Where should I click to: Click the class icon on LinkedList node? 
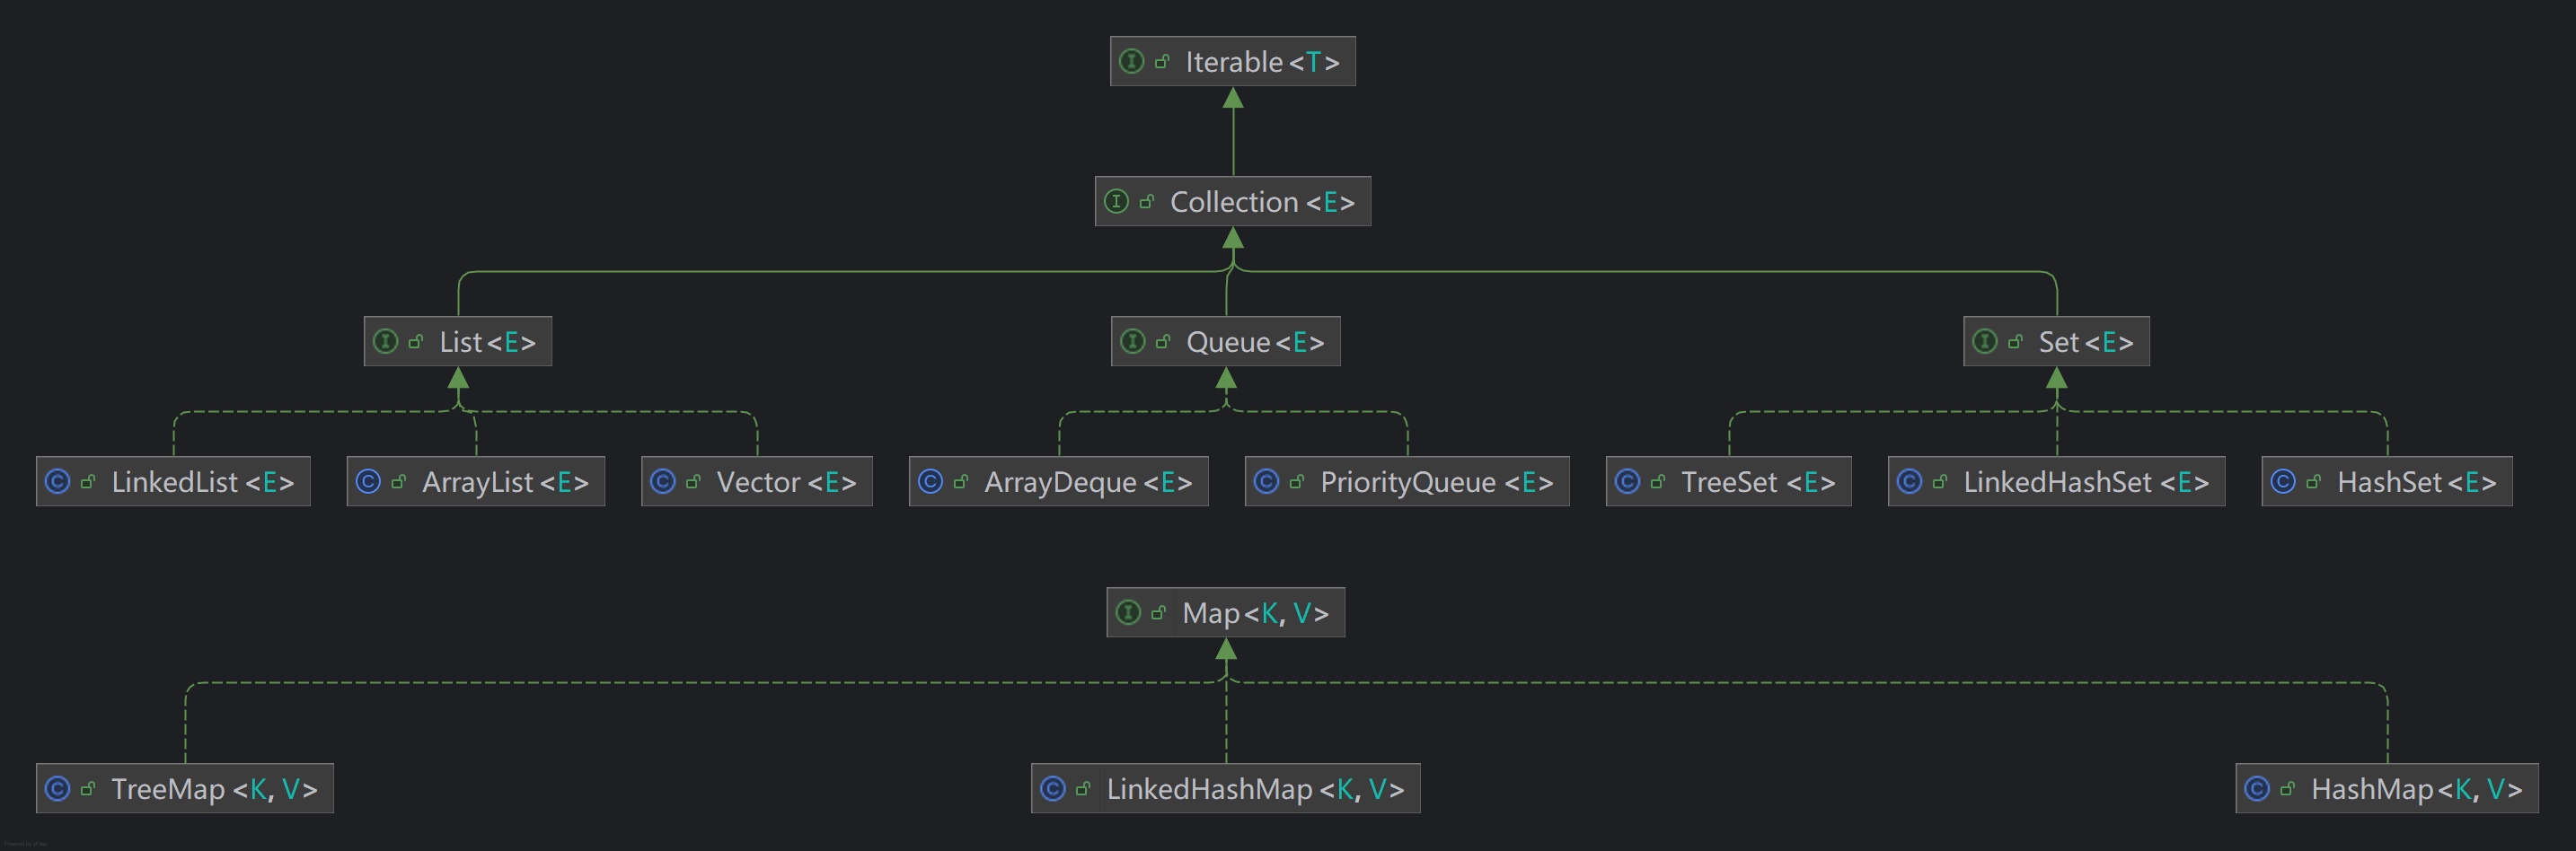tap(58, 482)
